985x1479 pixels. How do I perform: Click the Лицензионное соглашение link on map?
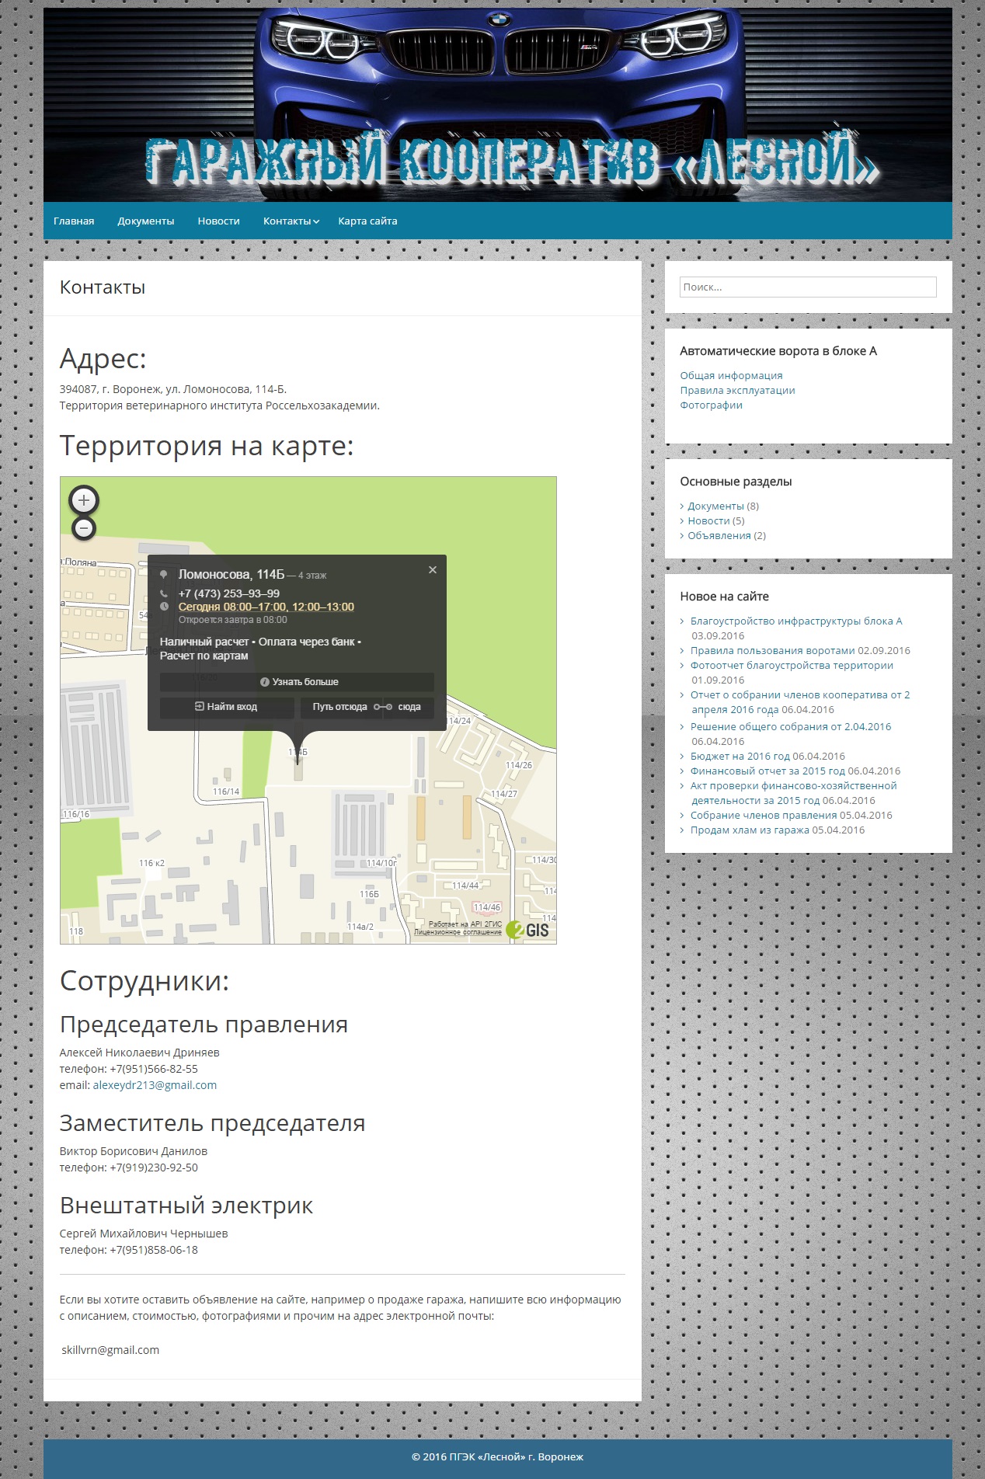458,932
